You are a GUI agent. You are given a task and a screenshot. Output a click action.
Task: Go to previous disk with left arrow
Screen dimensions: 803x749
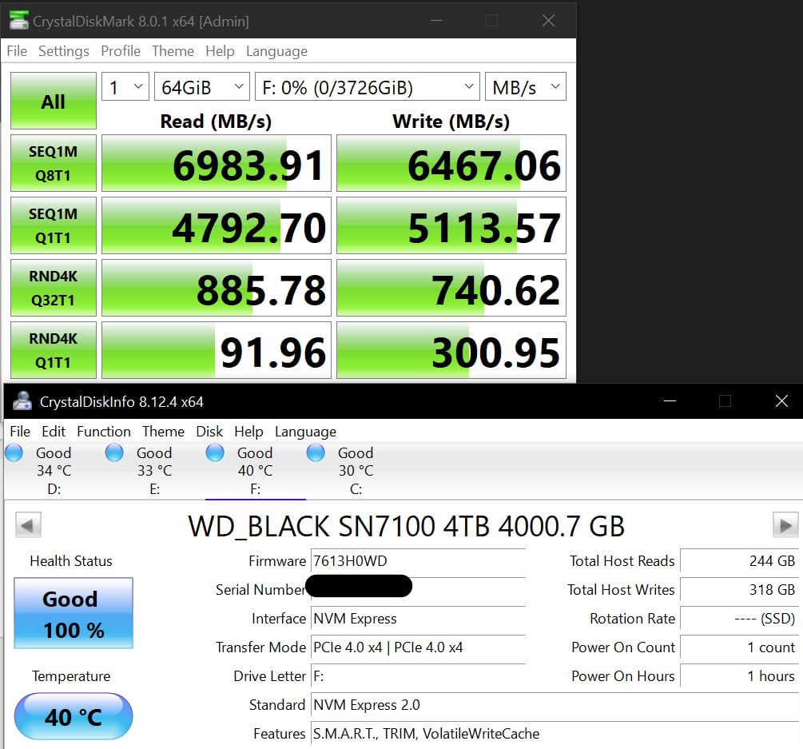(x=28, y=524)
